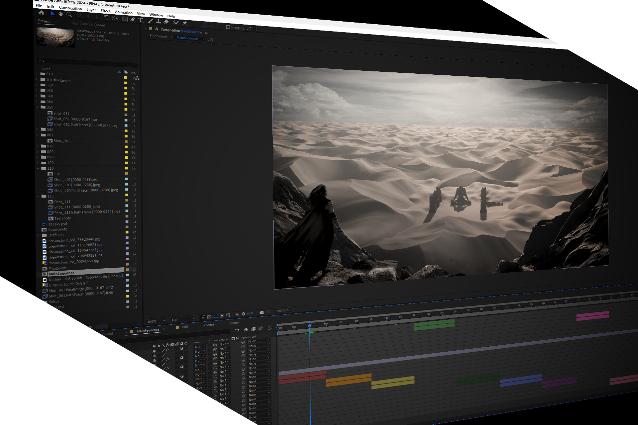The width and height of the screenshot is (638, 425).
Task: Enable the Snapping checkbox
Action: [x=228, y=27]
